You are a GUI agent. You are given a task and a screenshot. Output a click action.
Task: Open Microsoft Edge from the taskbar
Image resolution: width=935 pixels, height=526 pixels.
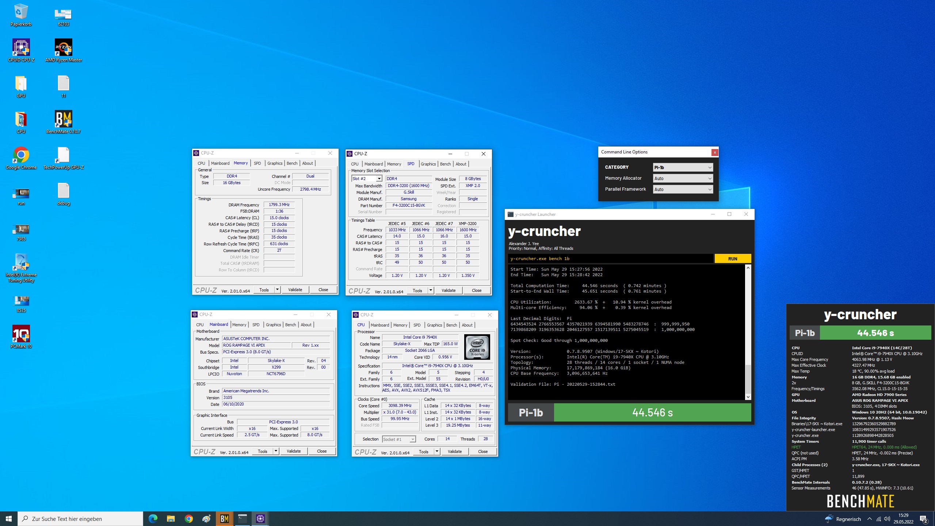coord(153,519)
